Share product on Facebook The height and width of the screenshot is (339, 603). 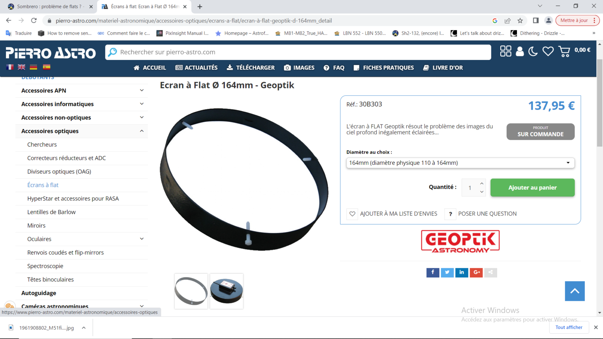pyautogui.click(x=433, y=272)
